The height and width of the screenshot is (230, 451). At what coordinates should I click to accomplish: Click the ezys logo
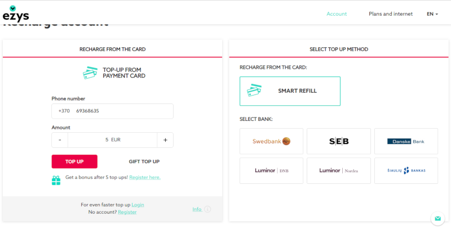pos(16,13)
